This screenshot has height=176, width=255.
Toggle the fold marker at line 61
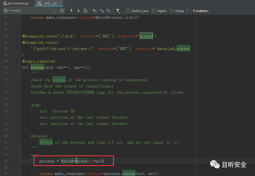click(20, 17)
